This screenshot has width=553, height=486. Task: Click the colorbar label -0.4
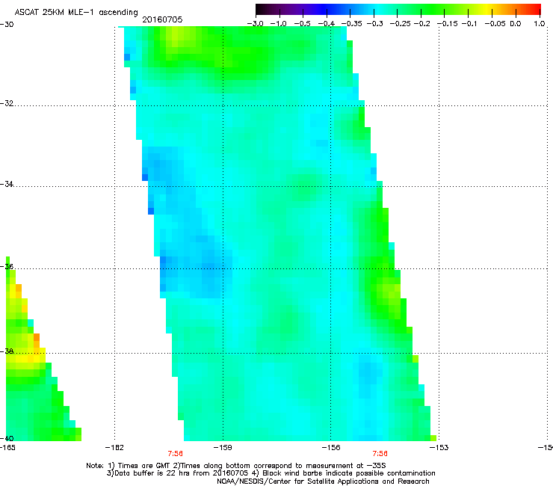(327, 24)
